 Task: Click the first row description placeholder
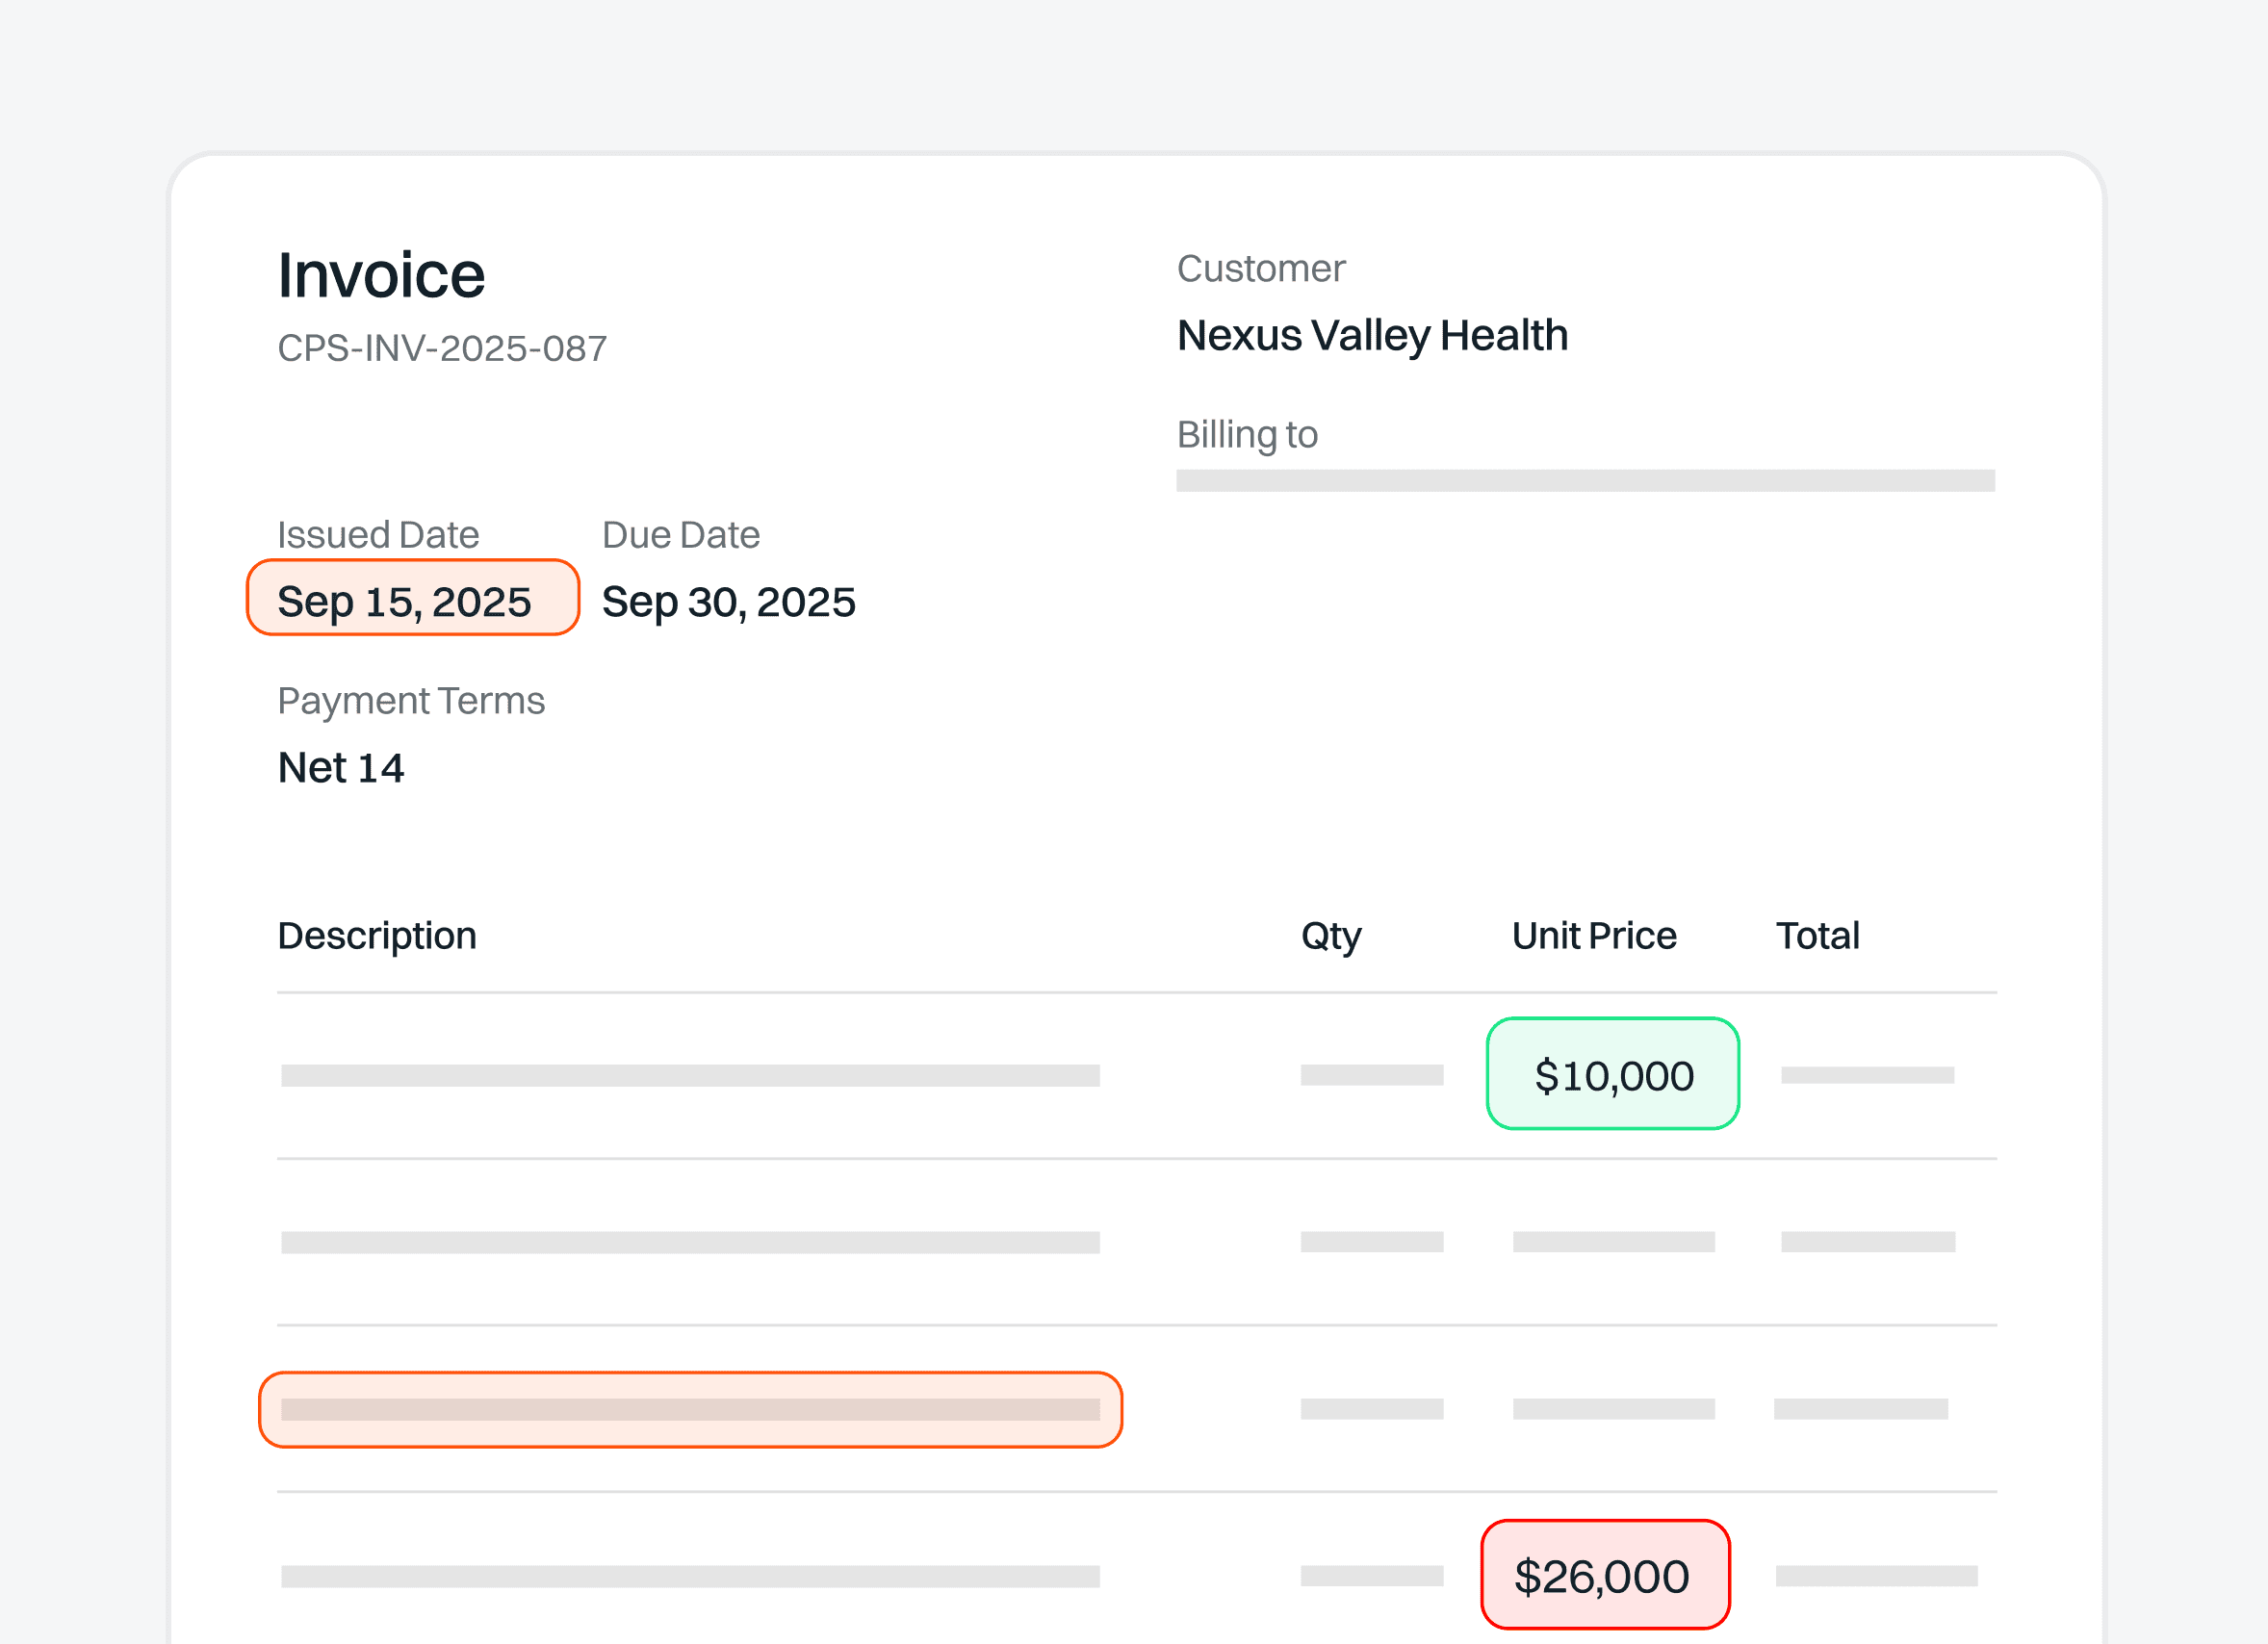(690, 1076)
